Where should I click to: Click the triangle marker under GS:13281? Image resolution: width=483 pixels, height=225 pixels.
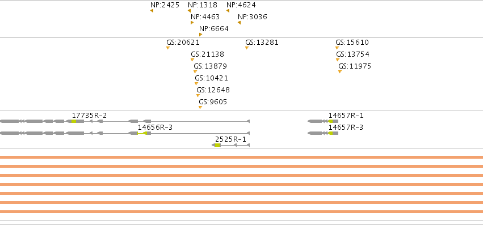point(247,48)
